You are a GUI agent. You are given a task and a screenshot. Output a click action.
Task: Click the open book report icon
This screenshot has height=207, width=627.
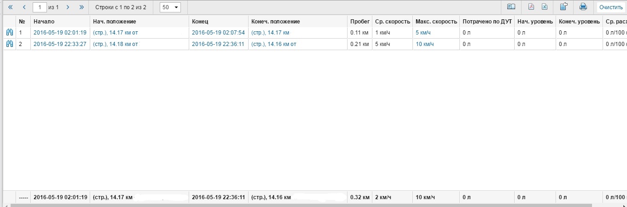[511, 7]
